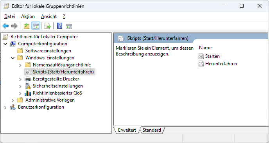Open the ? help menu
The image size is (269, 143).
[64, 16]
